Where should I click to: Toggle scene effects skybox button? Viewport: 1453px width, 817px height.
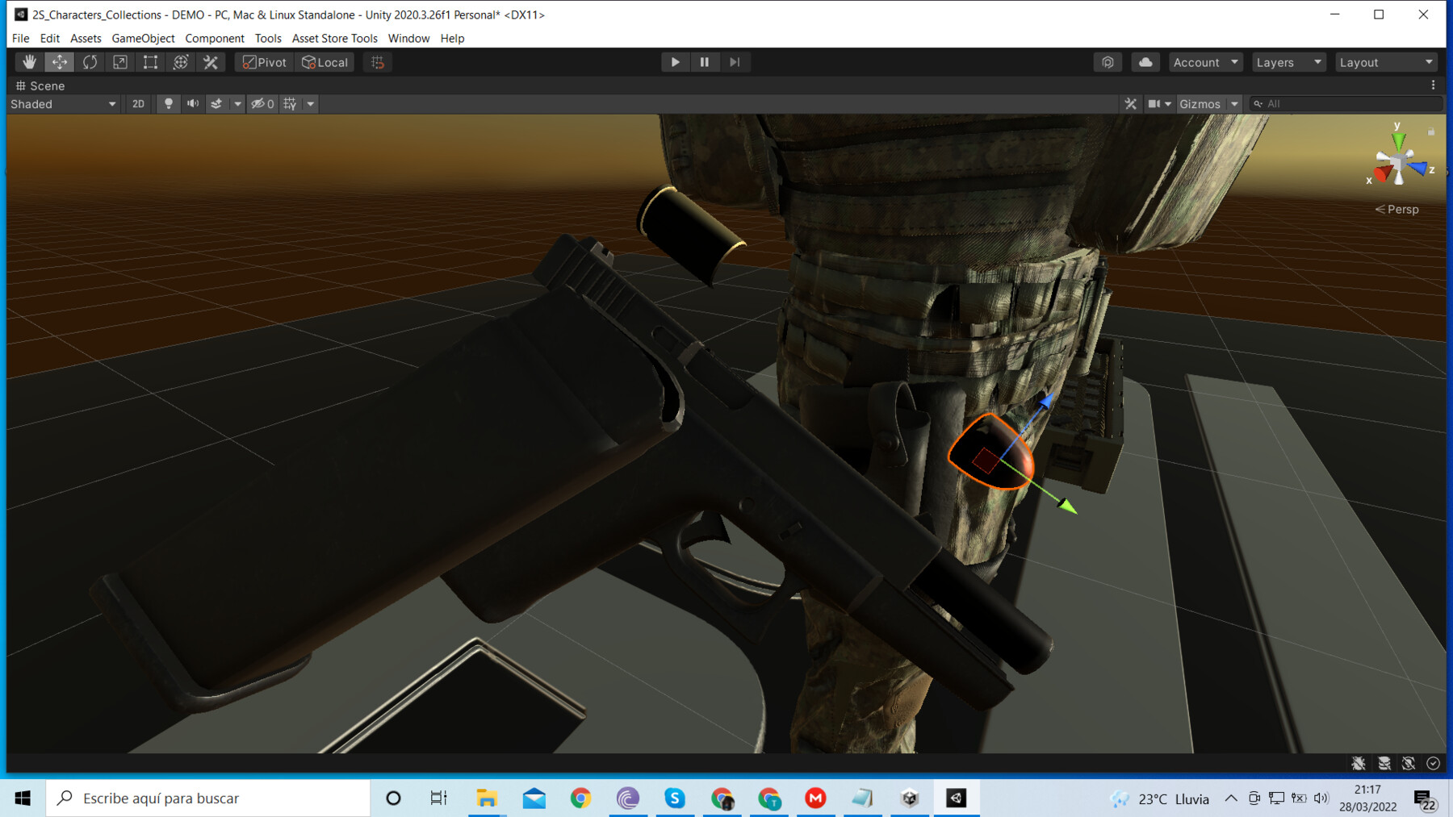coord(216,104)
